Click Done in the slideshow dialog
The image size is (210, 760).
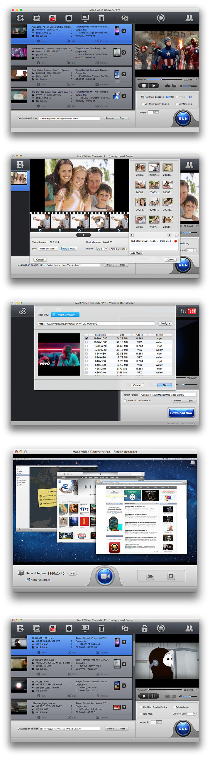(170, 260)
